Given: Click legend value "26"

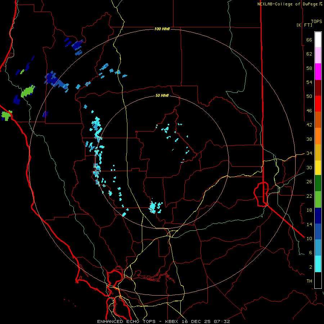Looking at the screenshot, I should coord(309,182).
